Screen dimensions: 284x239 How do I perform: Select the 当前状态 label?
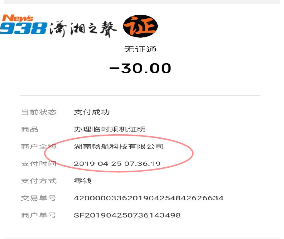click(x=39, y=112)
